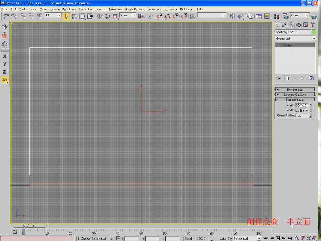Switch to the Modify command panel tab
Image resolution: width=321 pixels, height=241 pixels.
point(284,25)
